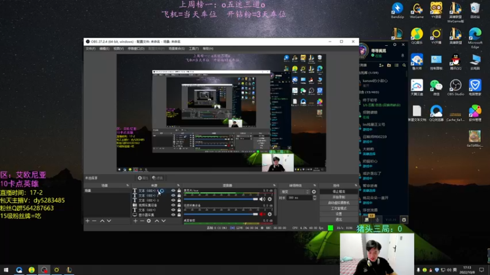Open source properties gear below sources list
This screenshot has width=490, height=275.
click(149, 221)
